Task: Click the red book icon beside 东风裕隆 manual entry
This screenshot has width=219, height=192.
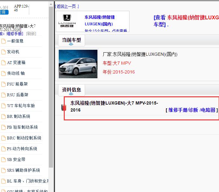Action: [x=64, y=107]
